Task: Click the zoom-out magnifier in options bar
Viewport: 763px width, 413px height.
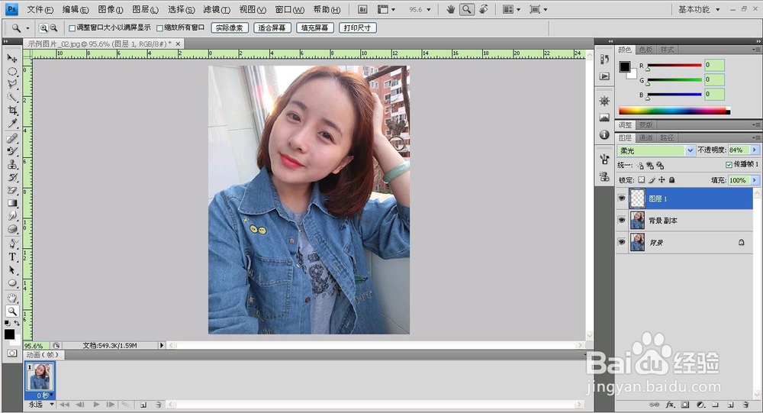Action: 53,28
